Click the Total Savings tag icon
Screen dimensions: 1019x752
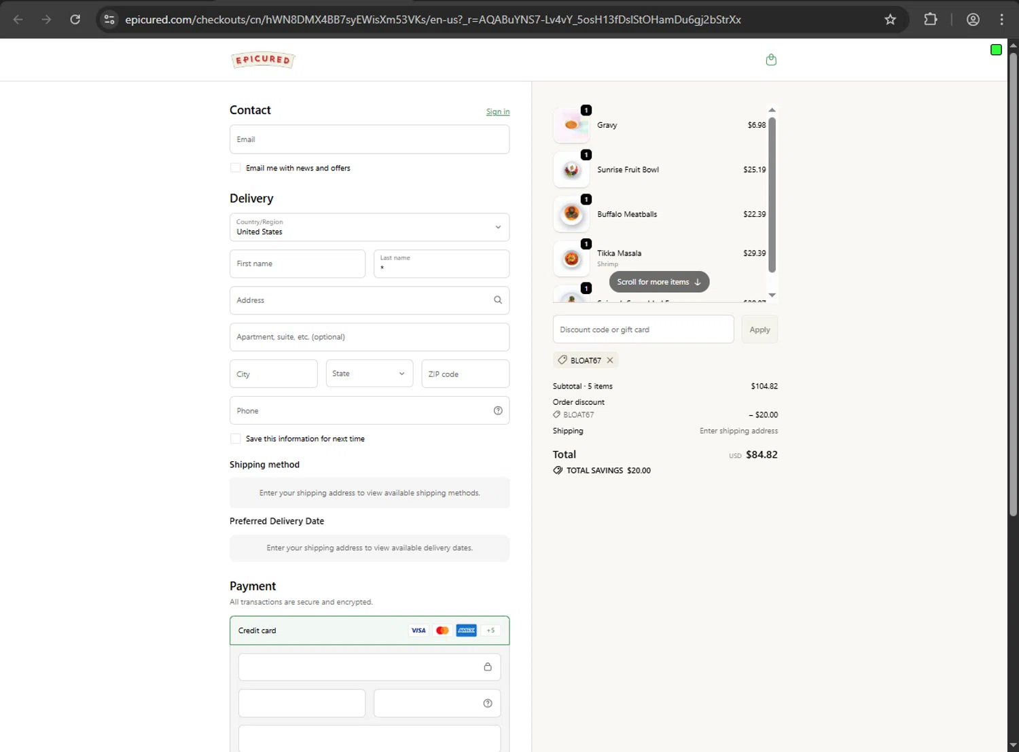558,470
